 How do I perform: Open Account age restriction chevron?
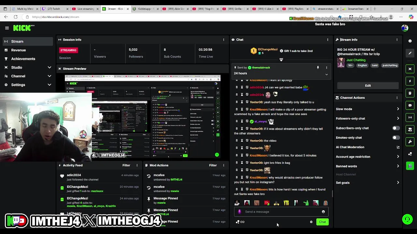point(398,157)
